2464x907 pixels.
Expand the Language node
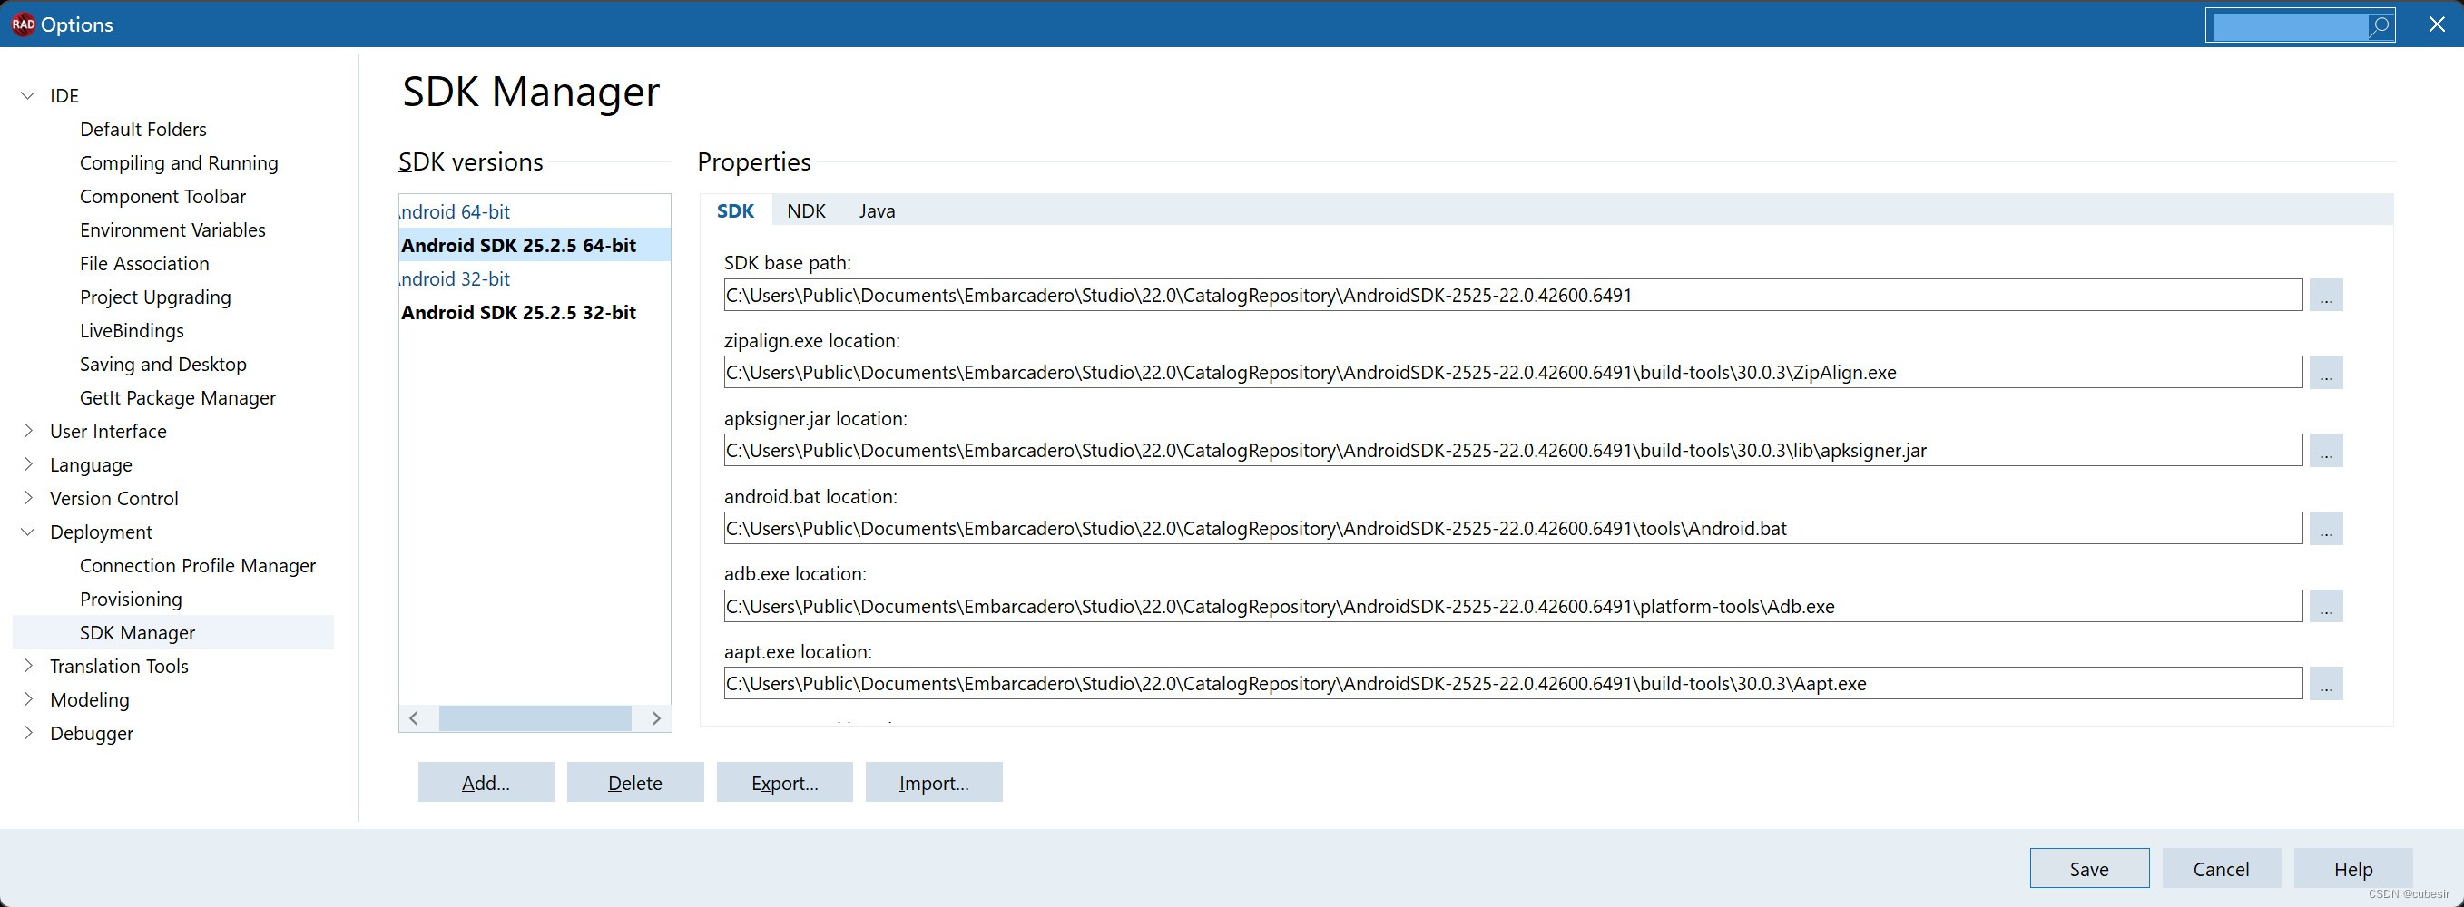tap(28, 464)
